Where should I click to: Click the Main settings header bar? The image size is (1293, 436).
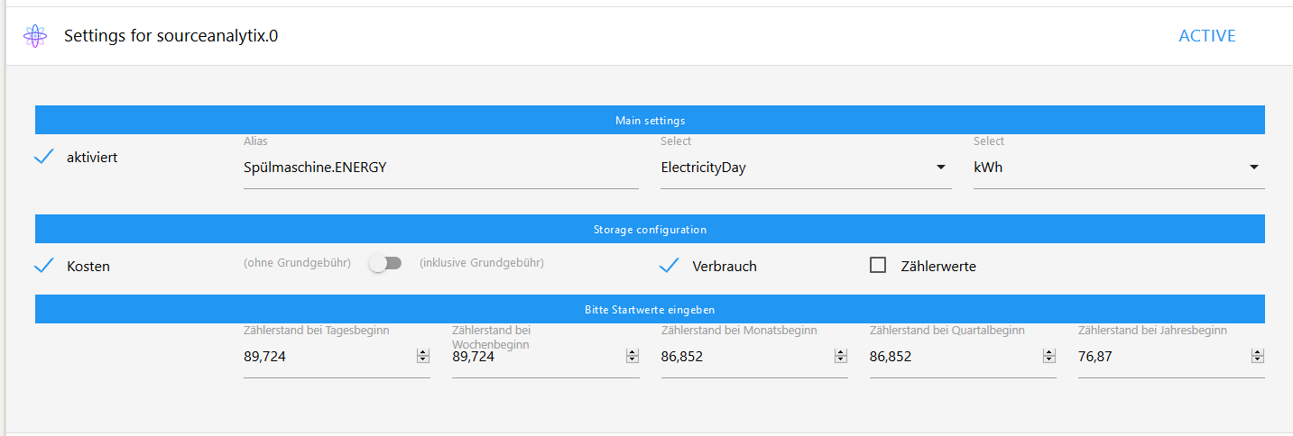point(650,120)
